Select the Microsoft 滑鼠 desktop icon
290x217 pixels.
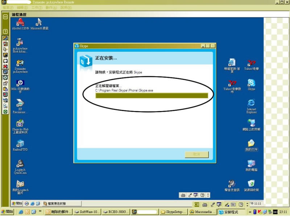[x=40, y=24]
